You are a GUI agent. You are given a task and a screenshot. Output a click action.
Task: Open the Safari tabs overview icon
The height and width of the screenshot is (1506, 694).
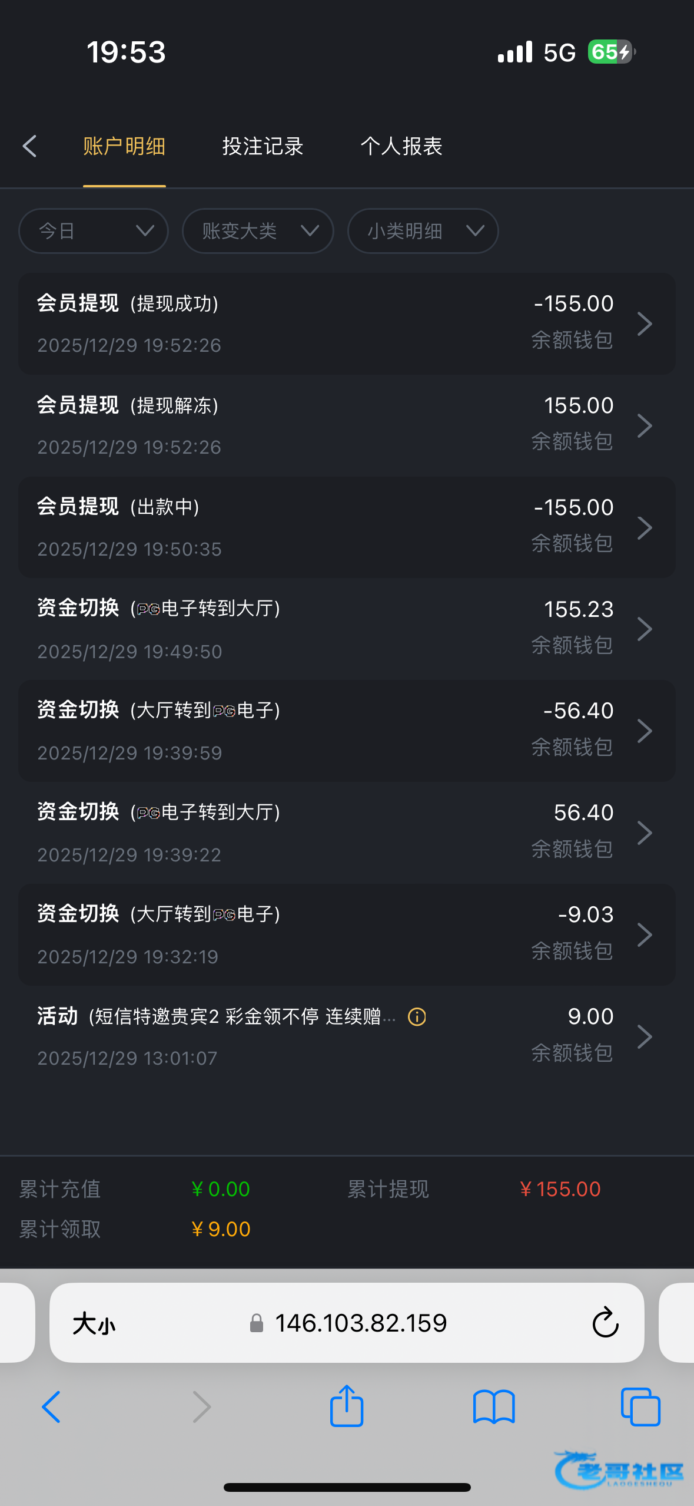[640, 1406]
